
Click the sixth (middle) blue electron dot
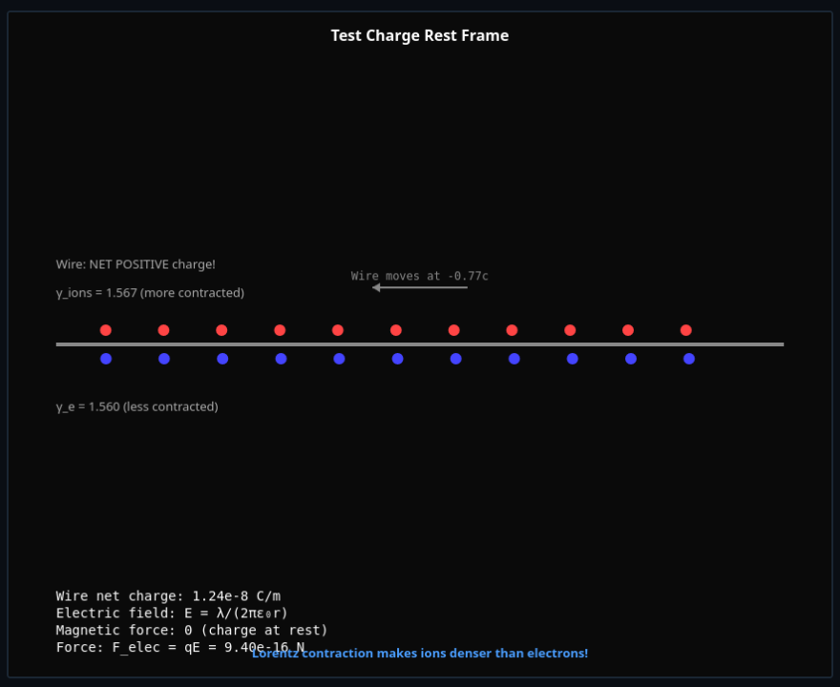[x=398, y=359]
